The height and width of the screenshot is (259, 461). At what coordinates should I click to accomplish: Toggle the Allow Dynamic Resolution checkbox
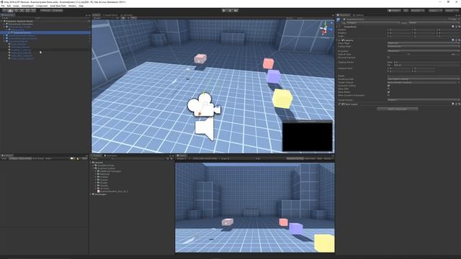click(x=389, y=96)
